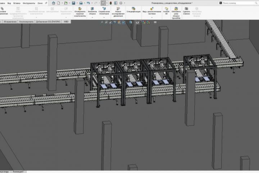Viewport: 259px width, 173px height.
Task: Select the Анимация1 tab at bottom
Action: click(x=18, y=171)
